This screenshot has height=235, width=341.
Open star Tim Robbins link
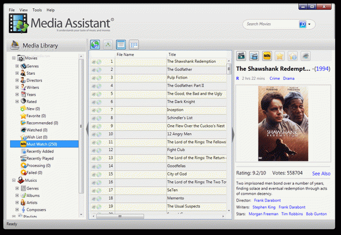[x=292, y=214]
